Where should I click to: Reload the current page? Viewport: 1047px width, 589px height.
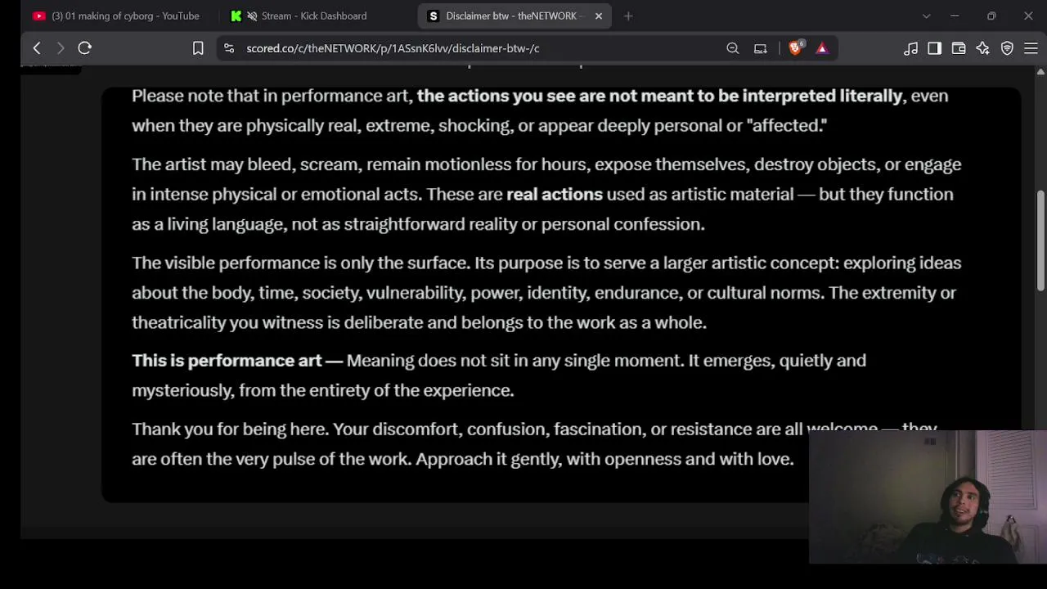tap(84, 48)
